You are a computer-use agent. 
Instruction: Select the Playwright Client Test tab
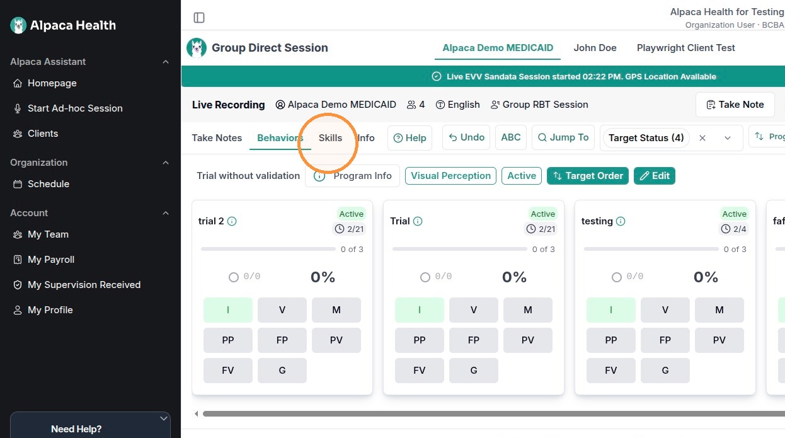[686, 48]
